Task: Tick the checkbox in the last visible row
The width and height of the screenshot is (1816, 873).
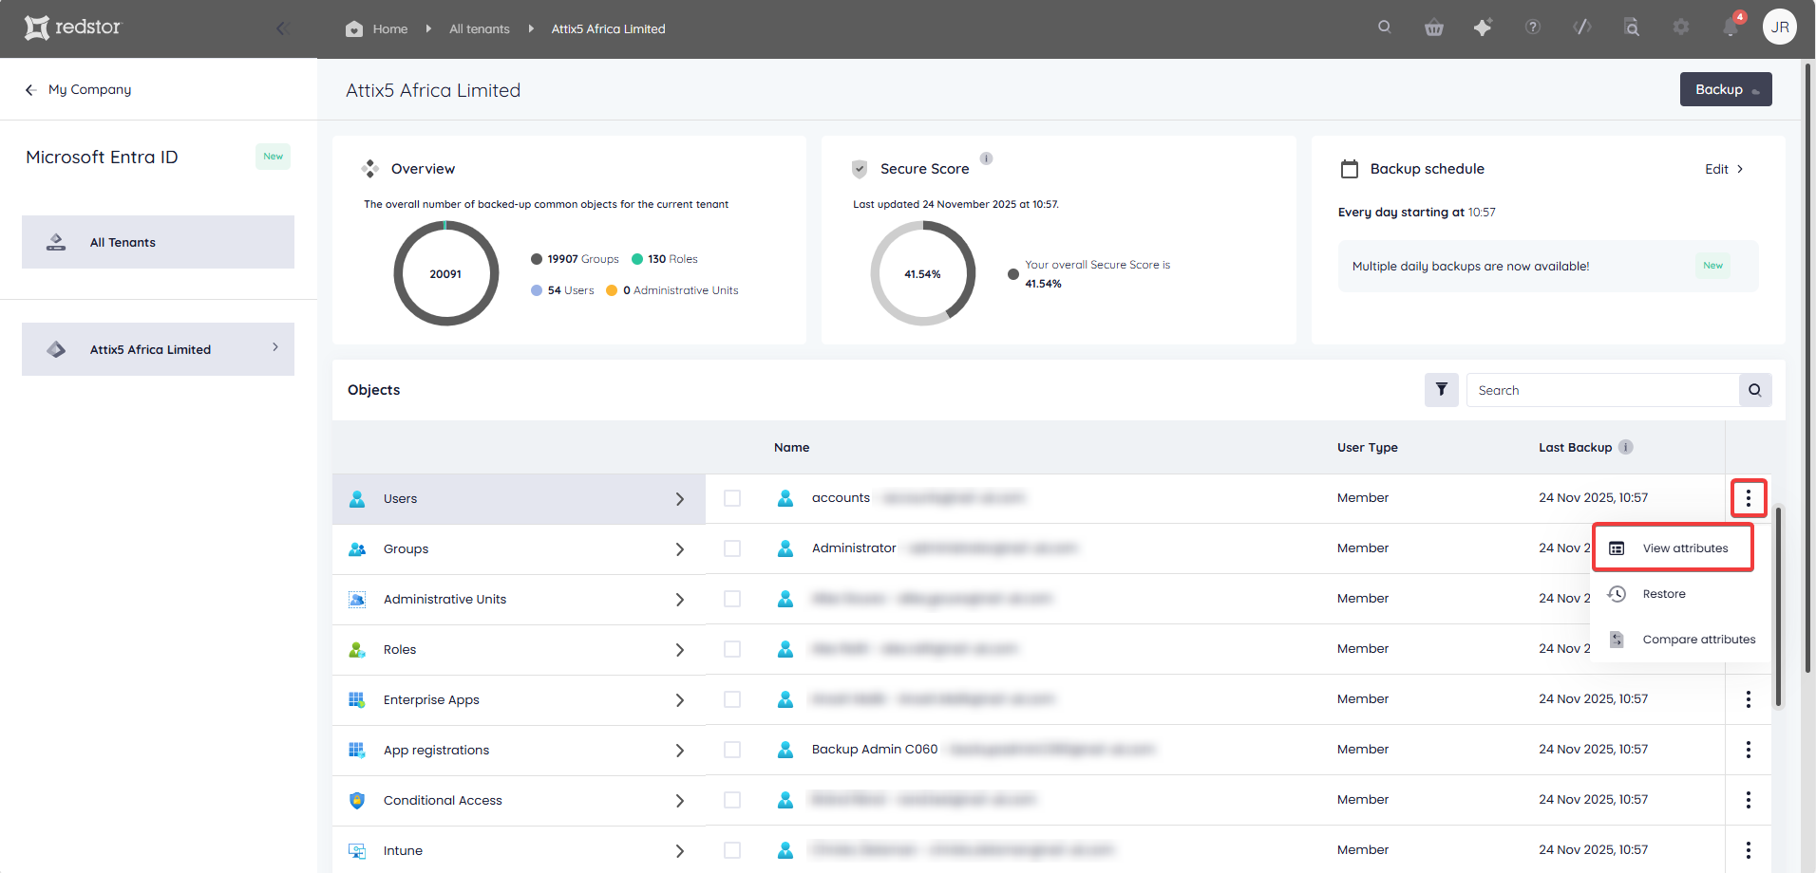Action: (x=732, y=850)
